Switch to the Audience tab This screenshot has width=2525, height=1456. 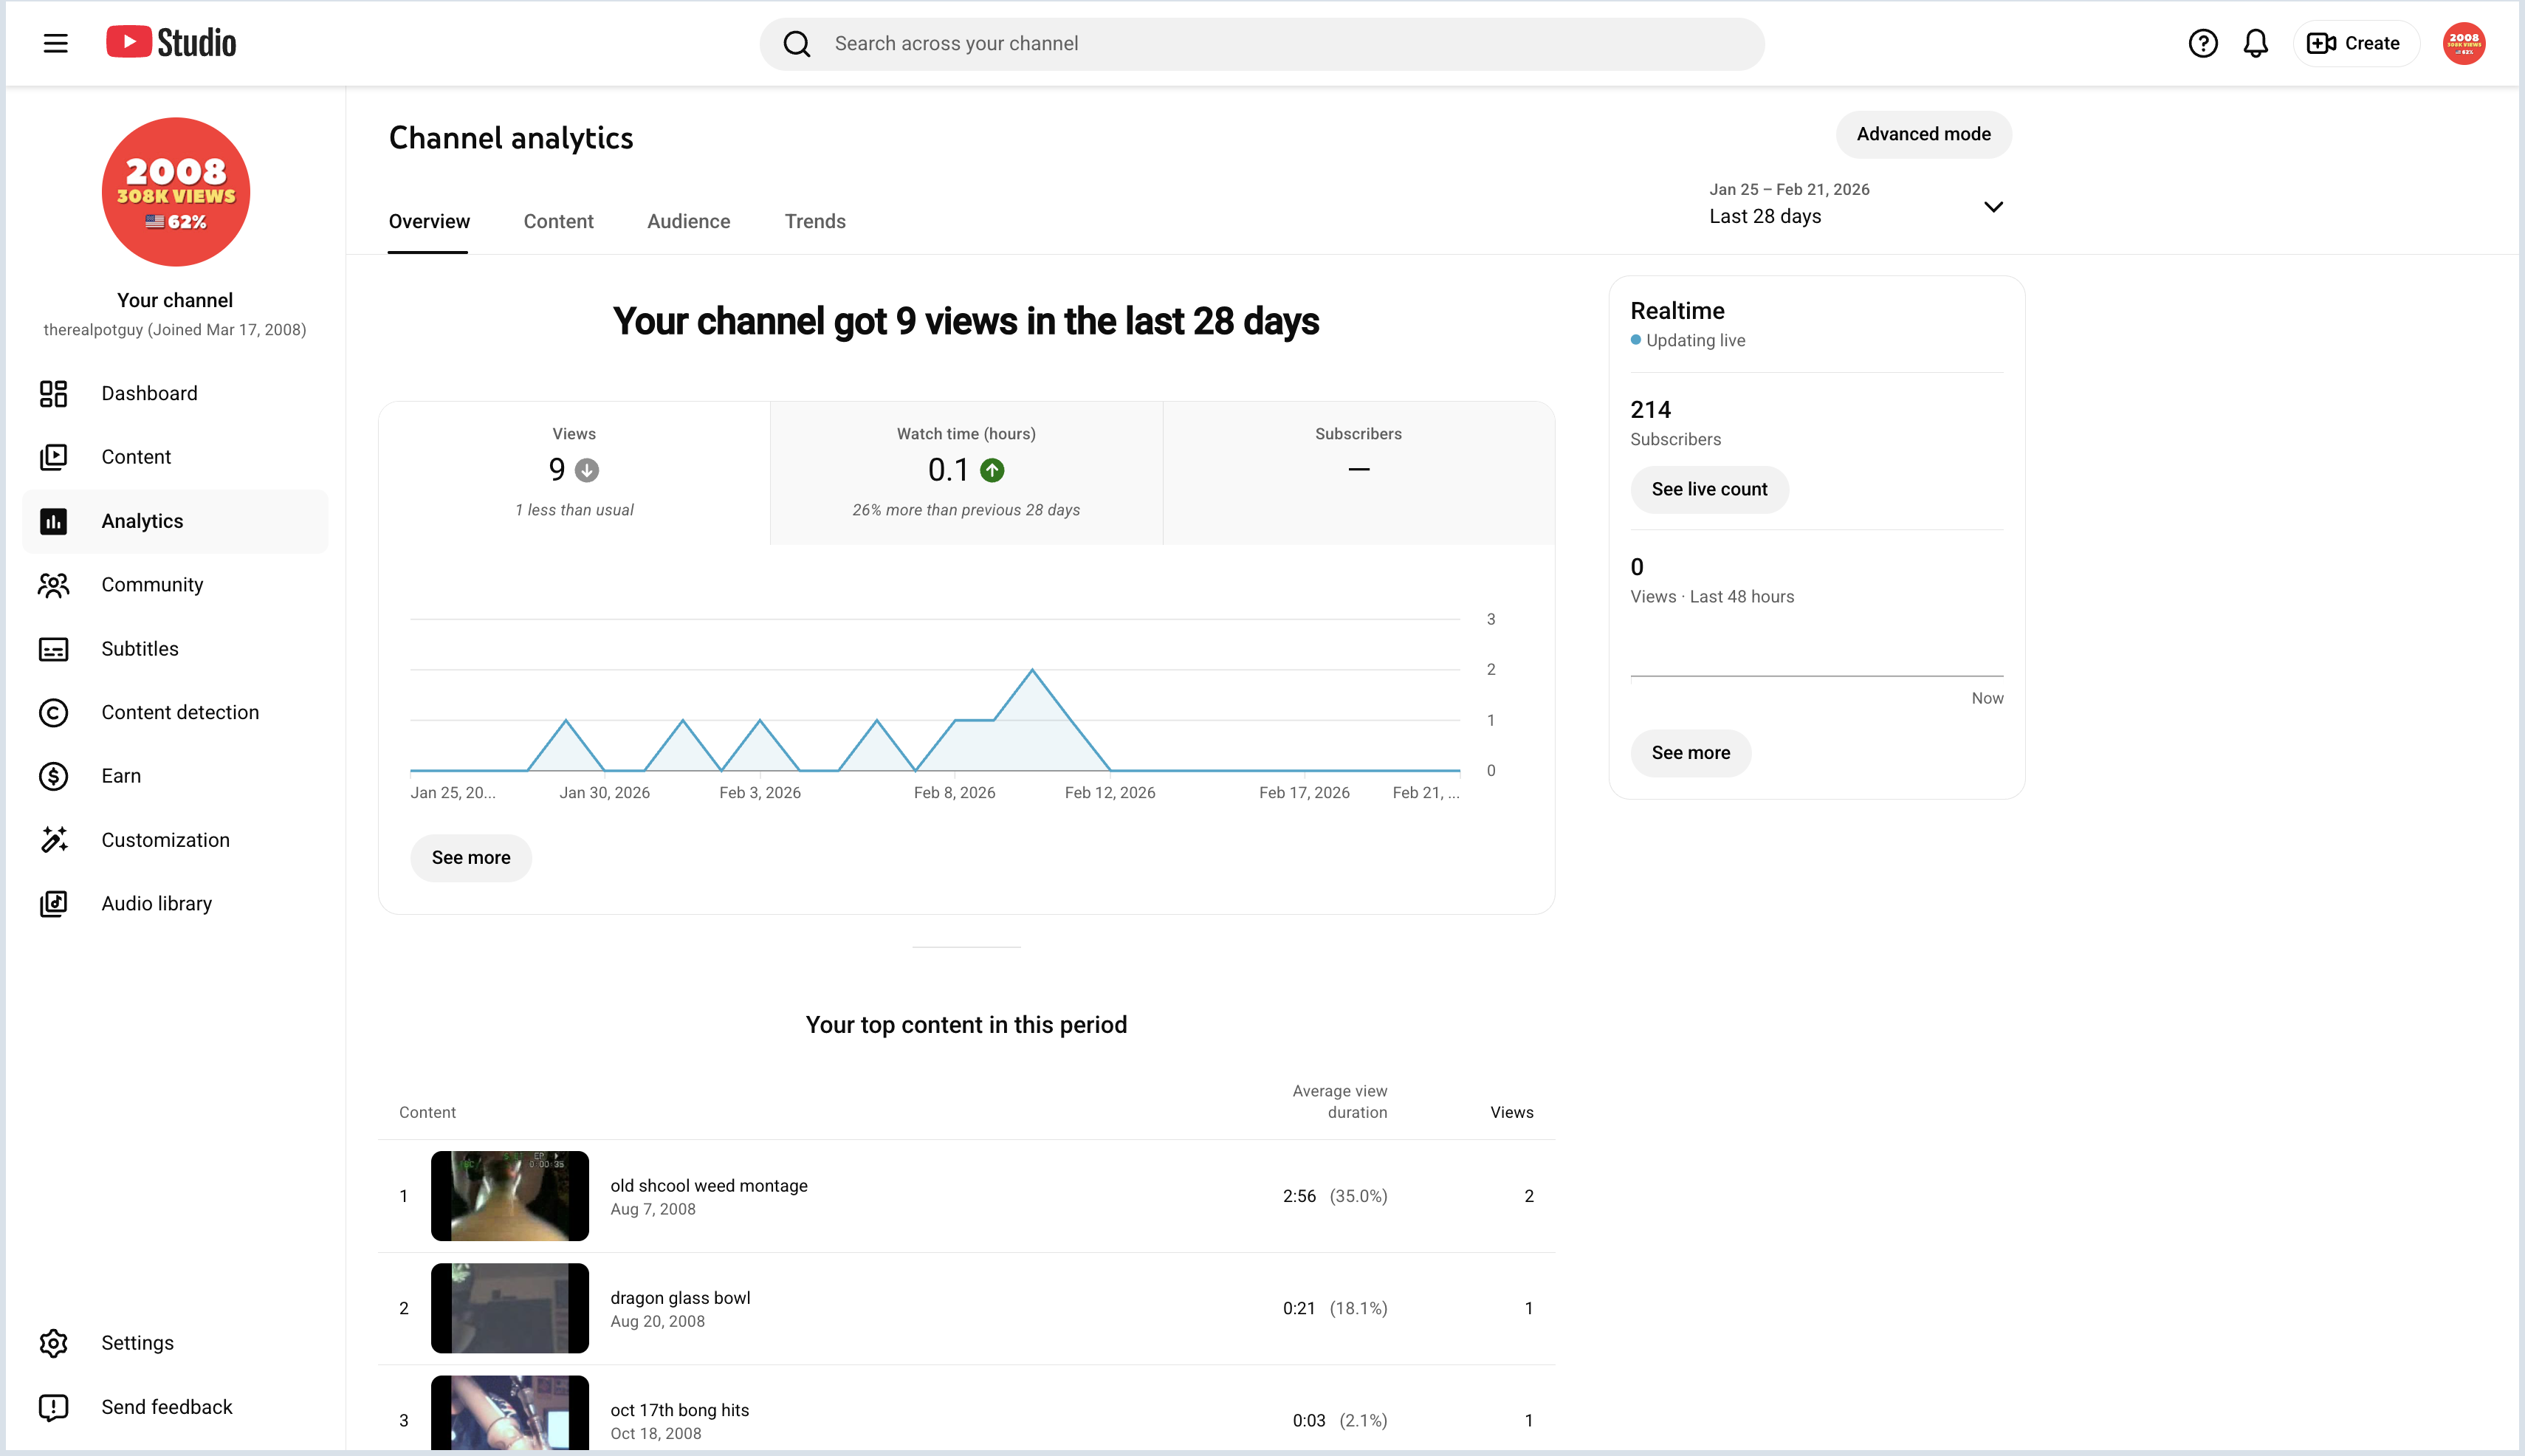point(688,222)
